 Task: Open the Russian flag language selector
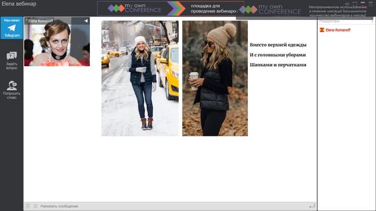click(x=363, y=4)
